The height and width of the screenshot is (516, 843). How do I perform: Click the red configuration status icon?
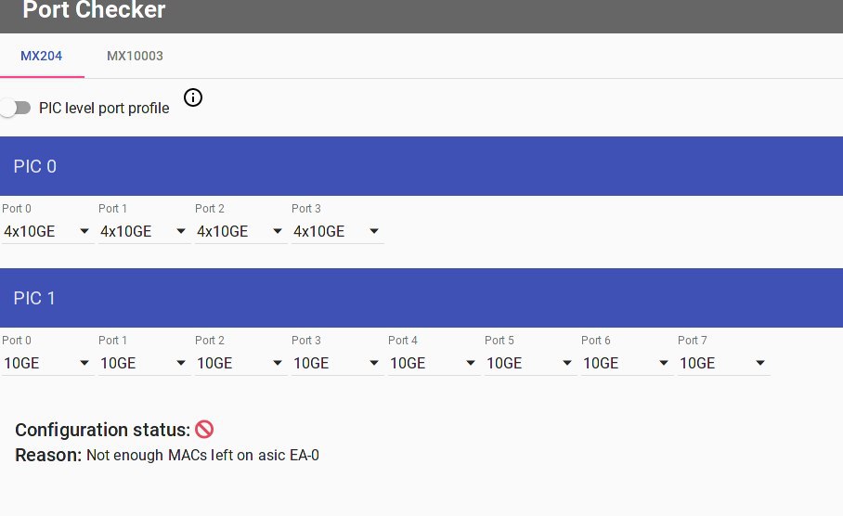[204, 429]
